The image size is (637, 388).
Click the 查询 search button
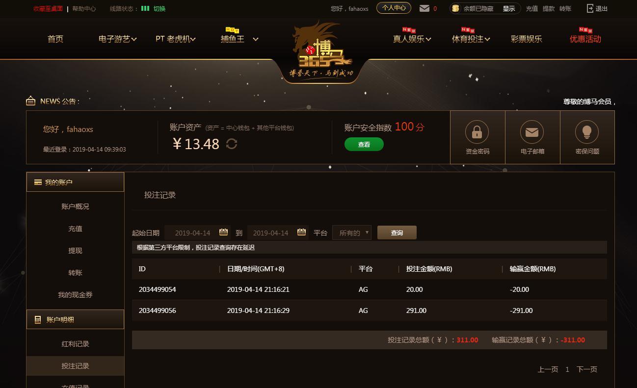397,233
